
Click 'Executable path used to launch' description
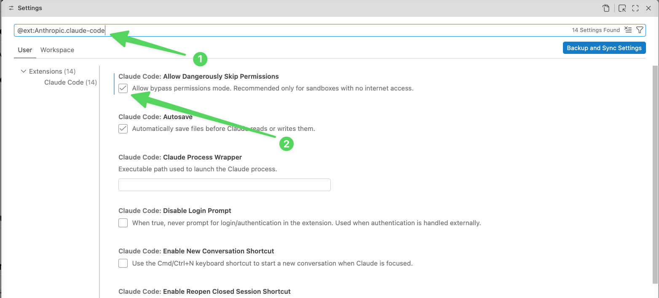pos(198,169)
